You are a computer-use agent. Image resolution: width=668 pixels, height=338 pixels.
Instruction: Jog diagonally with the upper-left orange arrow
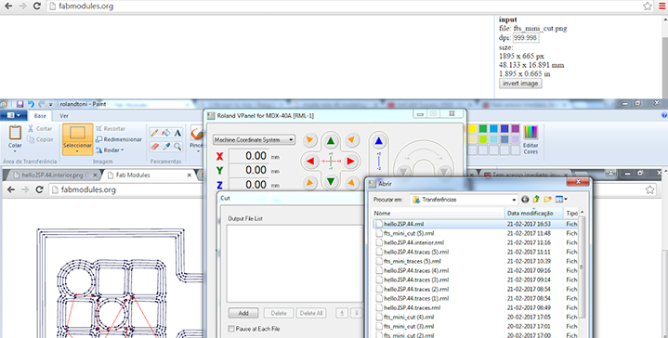click(310, 139)
